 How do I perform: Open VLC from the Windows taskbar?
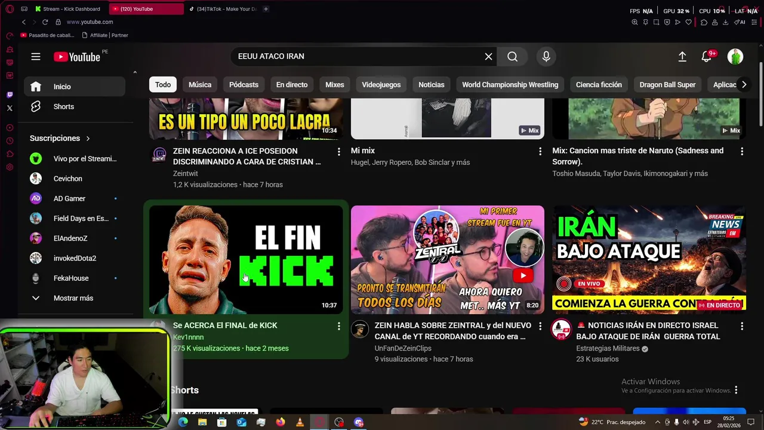[x=300, y=422]
